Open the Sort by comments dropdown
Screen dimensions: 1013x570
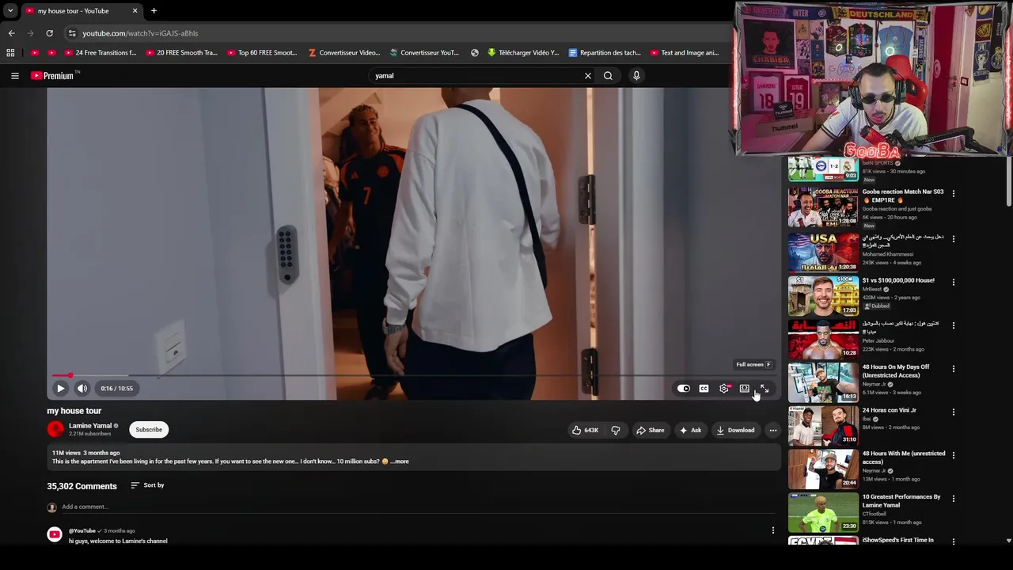[147, 485]
